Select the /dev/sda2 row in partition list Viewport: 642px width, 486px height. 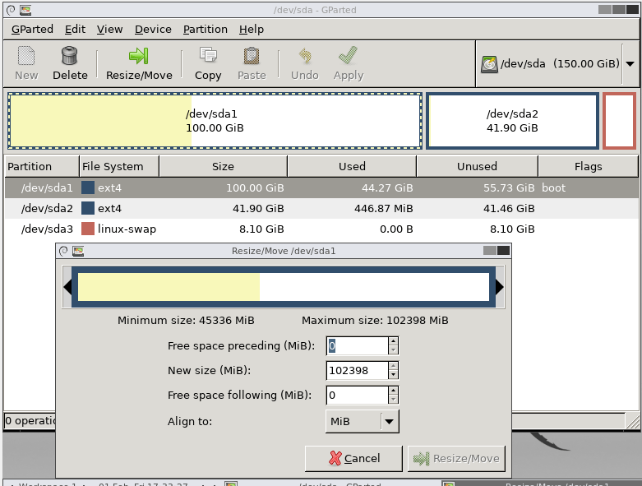(x=321, y=208)
